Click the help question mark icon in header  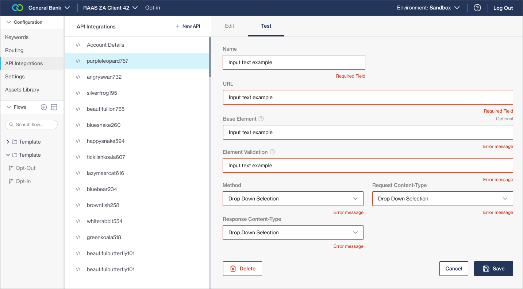coord(477,8)
